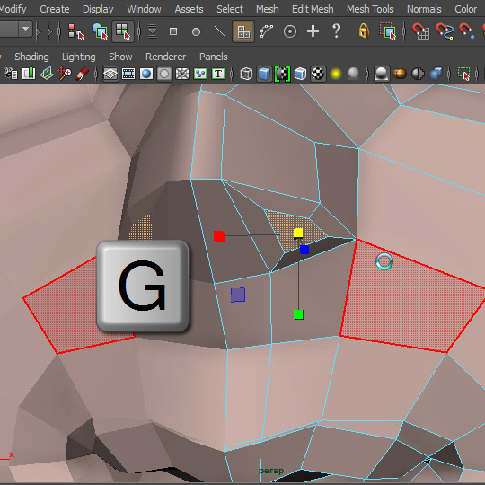Toggle the lines component mask
The width and height of the screenshot is (485, 485).
220,31
